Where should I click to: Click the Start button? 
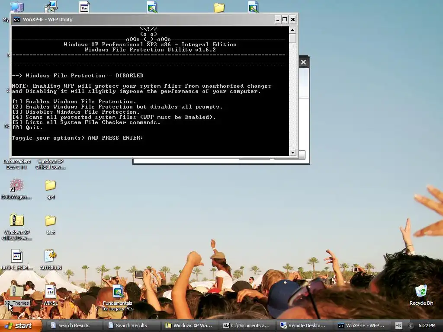21,326
